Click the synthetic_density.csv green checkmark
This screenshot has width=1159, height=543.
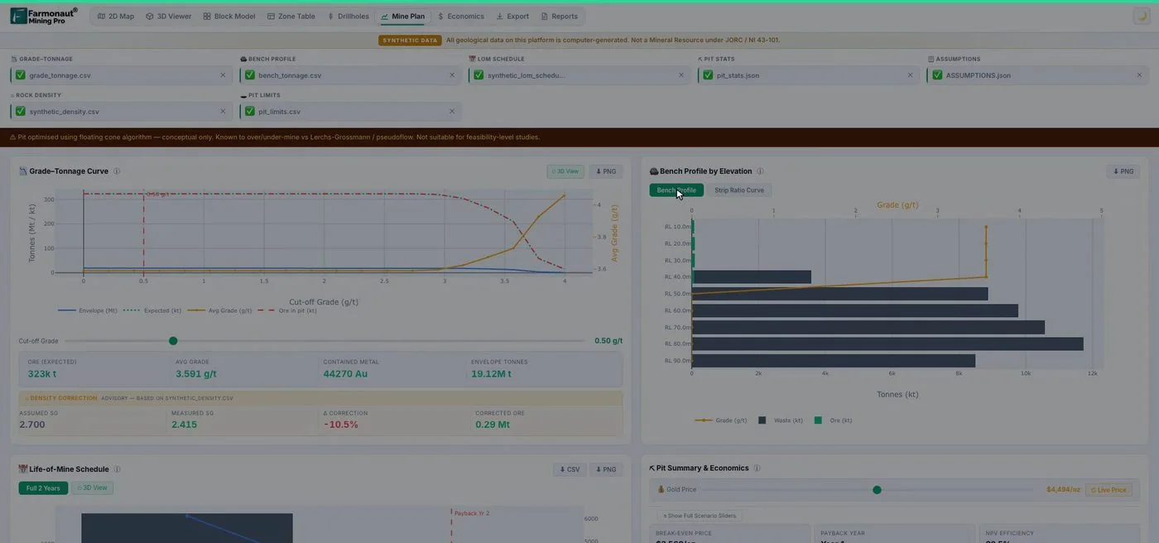click(21, 111)
